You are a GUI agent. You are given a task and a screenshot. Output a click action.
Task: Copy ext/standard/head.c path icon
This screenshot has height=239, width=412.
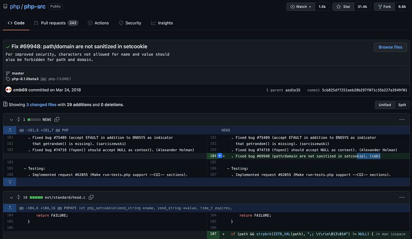coord(91,197)
